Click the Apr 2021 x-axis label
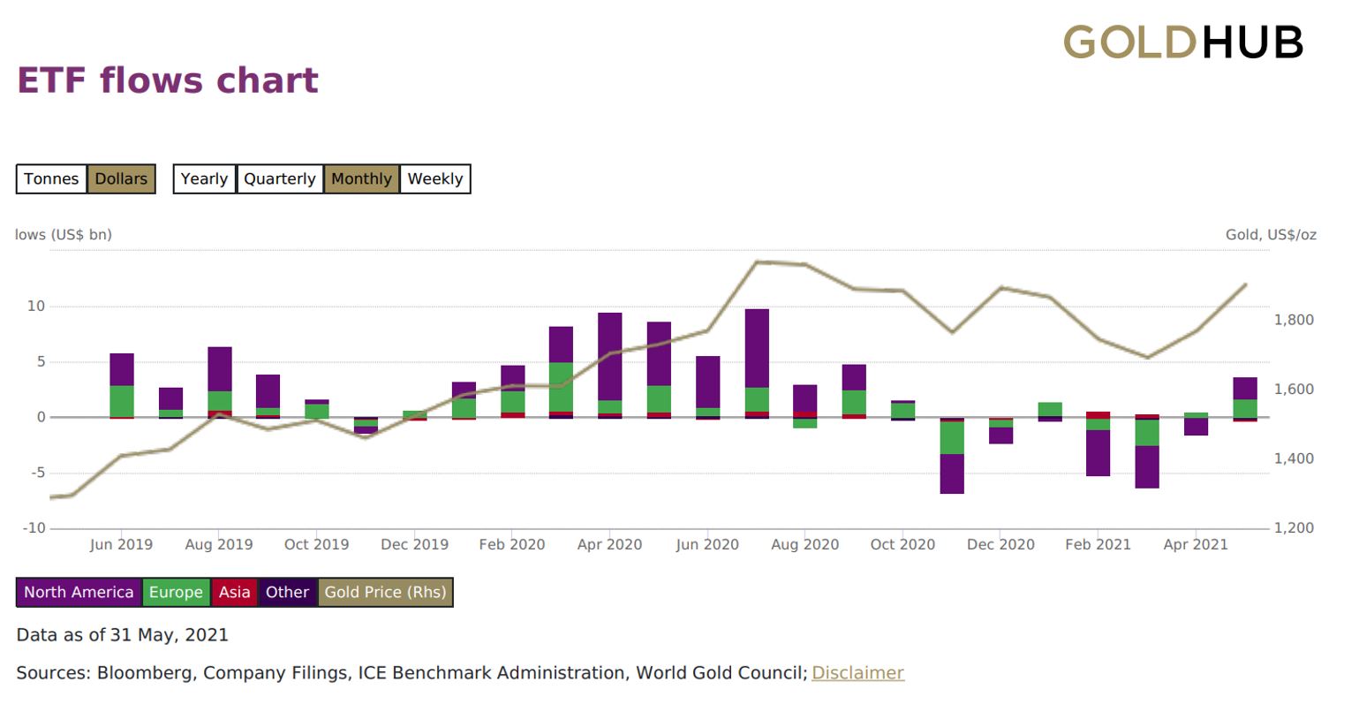Screen dimensions: 1359x712 click(1195, 545)
